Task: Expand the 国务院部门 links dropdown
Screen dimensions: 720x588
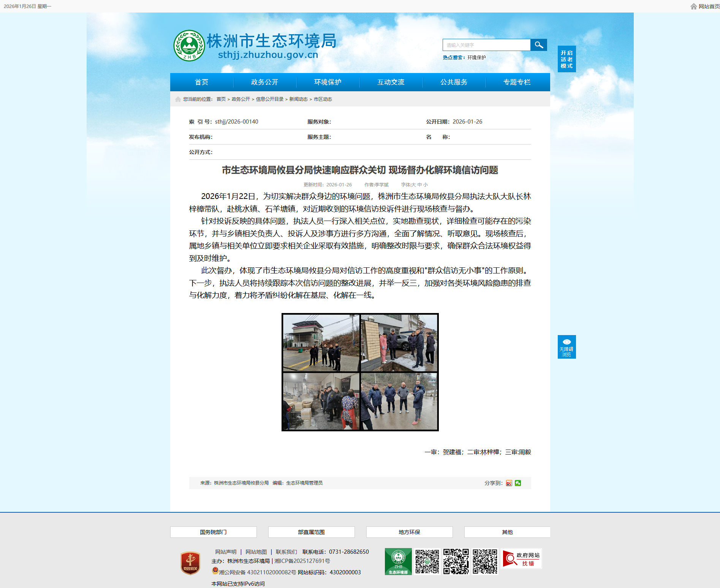Action: click(213, 532)
